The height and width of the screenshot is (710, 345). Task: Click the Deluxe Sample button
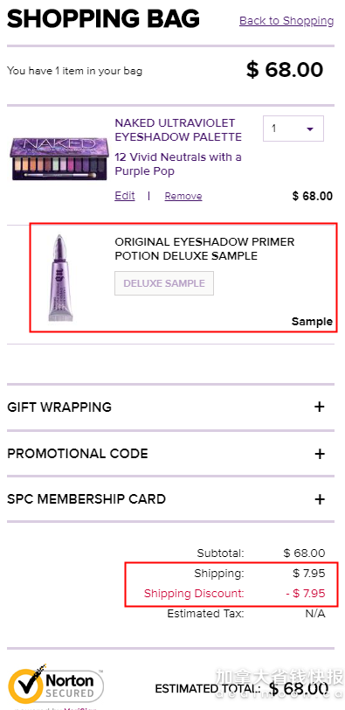(x=164, y=283)
